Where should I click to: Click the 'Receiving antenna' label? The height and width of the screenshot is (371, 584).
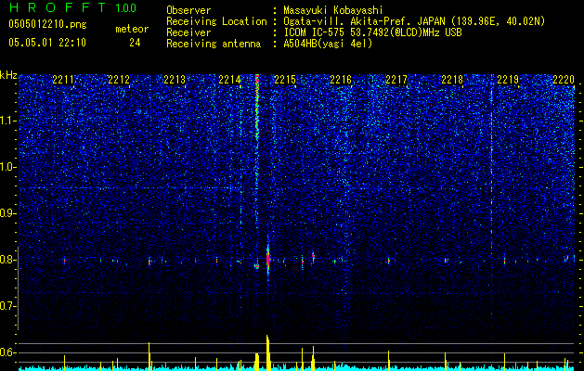pyautogui.click(x=214, y=44)
